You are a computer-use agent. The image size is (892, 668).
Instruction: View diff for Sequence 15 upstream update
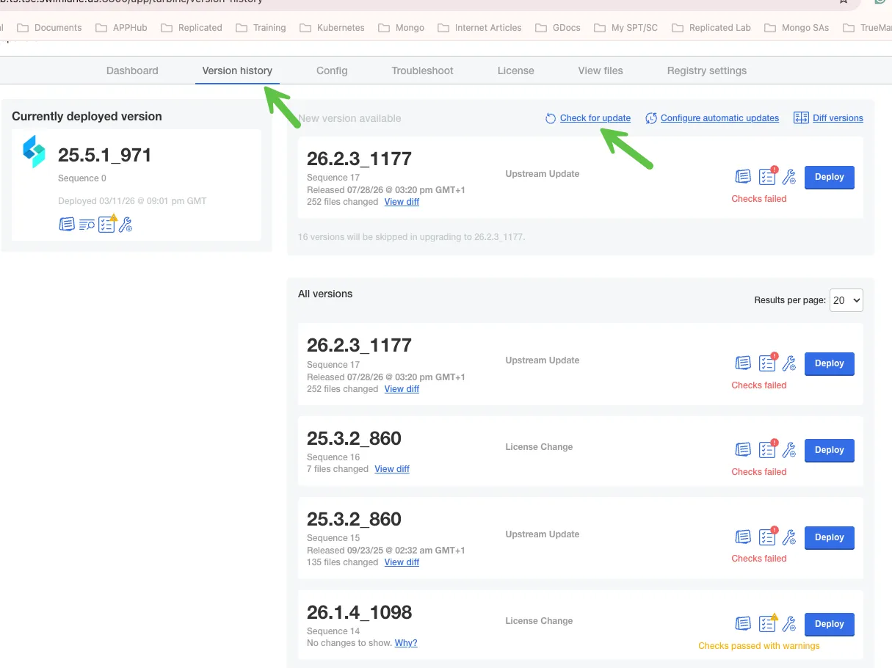[402, 562]
